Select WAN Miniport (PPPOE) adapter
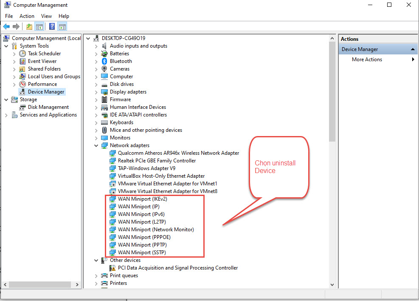 coord(144,237)
